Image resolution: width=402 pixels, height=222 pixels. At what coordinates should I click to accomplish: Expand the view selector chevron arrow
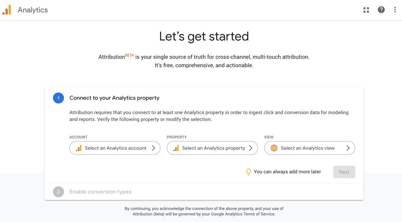[348, 148]
